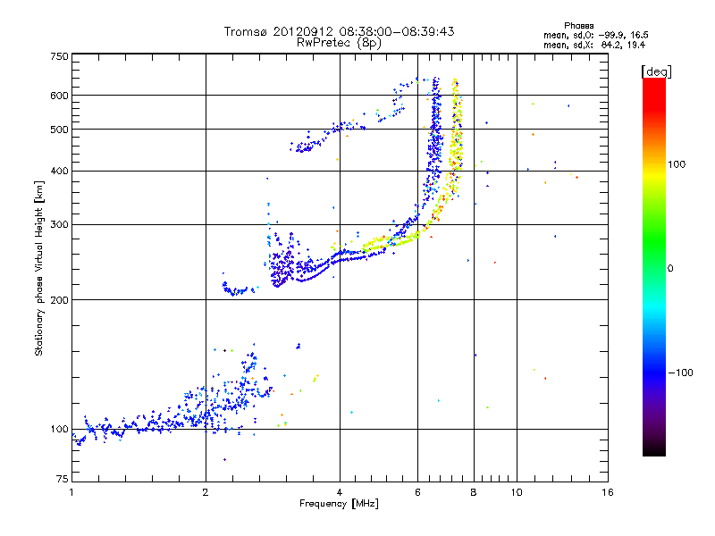Click the '400' y-axis tick label
The width and height of the screenshot is (715, 536).
coord(59,172)
